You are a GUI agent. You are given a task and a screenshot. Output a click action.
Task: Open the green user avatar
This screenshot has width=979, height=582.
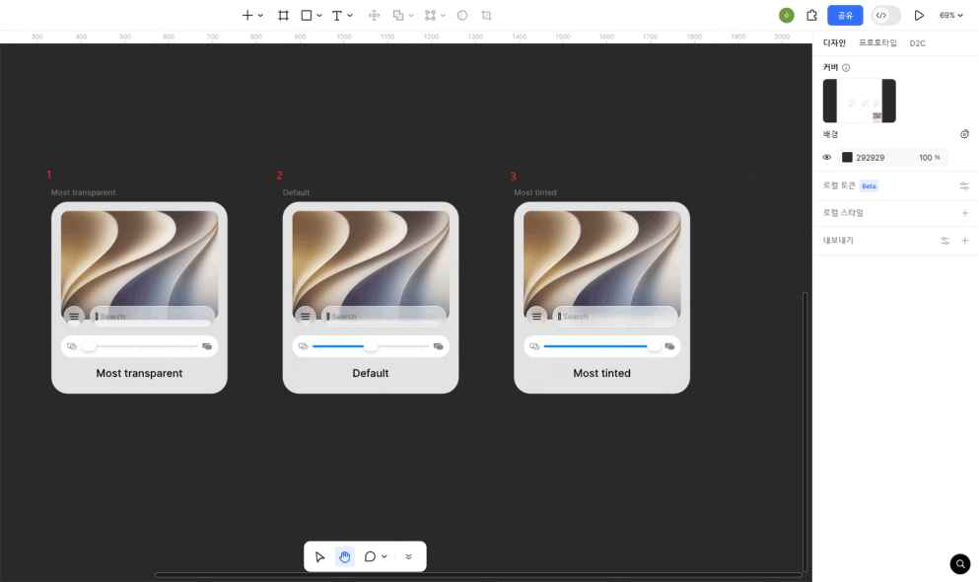(787, 15)
